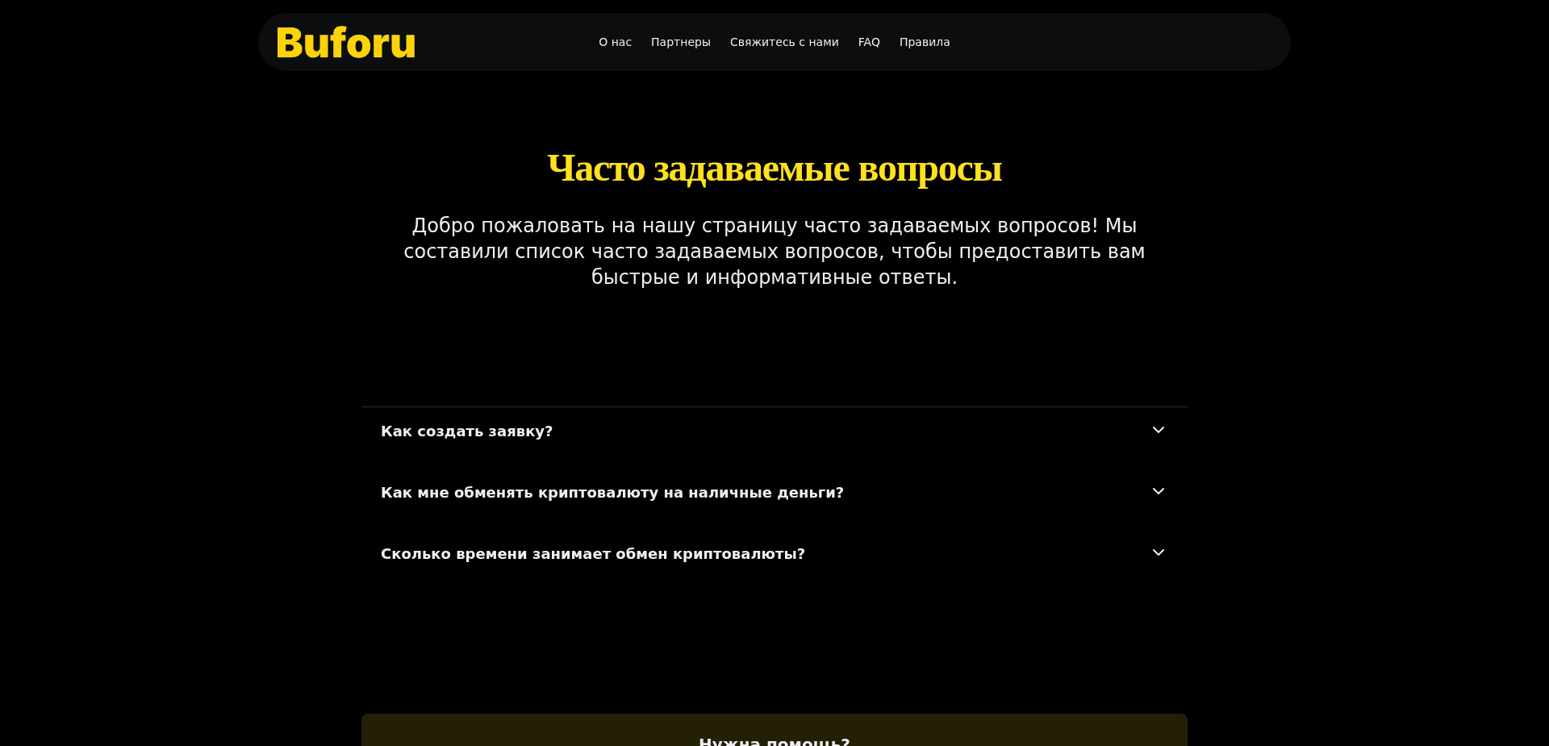
Task: Click the chevron on the last FAQ question
Action: (1158, 552)
